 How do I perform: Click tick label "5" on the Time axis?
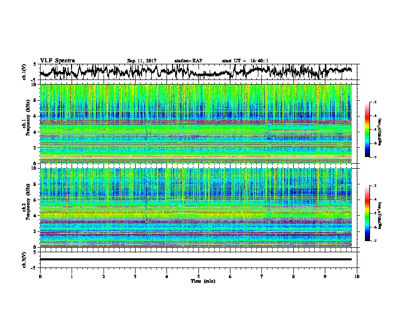tap(198, 277)
